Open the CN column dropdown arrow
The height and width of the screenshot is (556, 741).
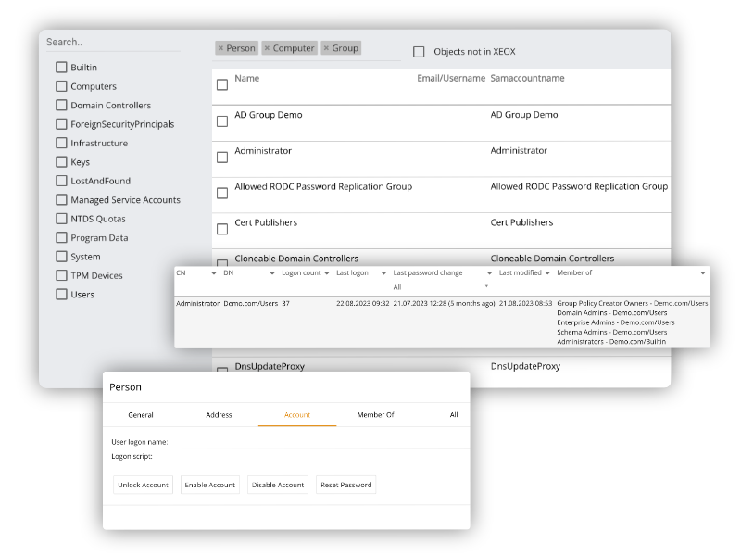point(214,273)
